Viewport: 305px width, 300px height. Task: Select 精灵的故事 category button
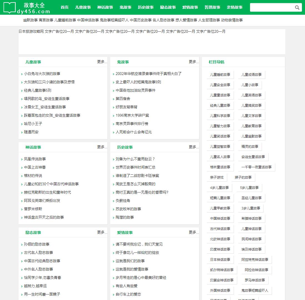pyautogui.click(x=250, y=146)
